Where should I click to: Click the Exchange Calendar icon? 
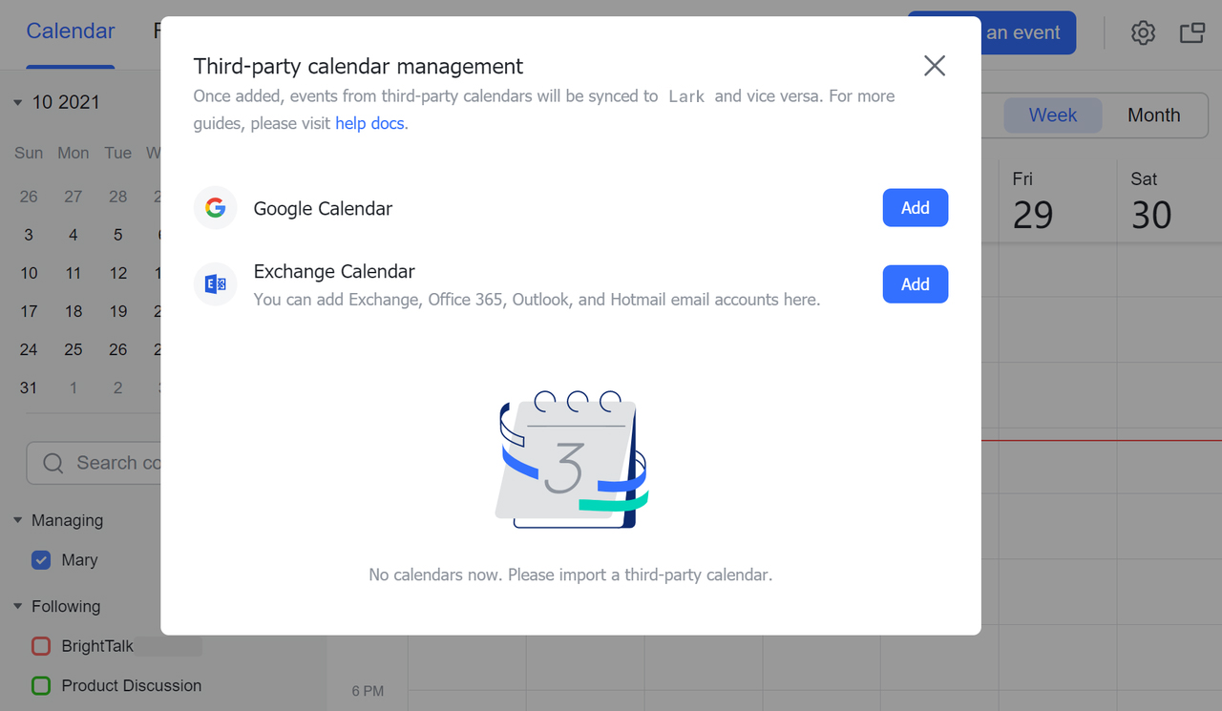[x=216, y=284]
